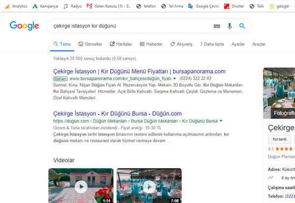The image size is (295, 203).
Task: Open the Shutter bookmark
Action: coord(234,6)
